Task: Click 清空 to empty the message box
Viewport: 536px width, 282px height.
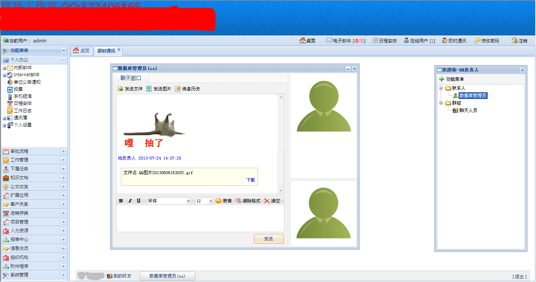Action: (272, 201)
